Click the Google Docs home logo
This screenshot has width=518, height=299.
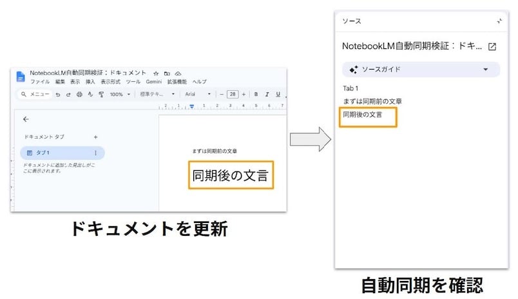(x=21, y=76)
